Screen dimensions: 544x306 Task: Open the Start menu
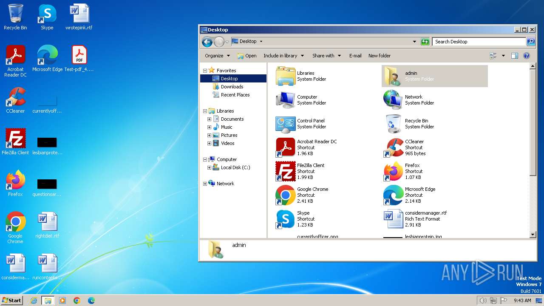pyautogui.click(x=11, y=300)
